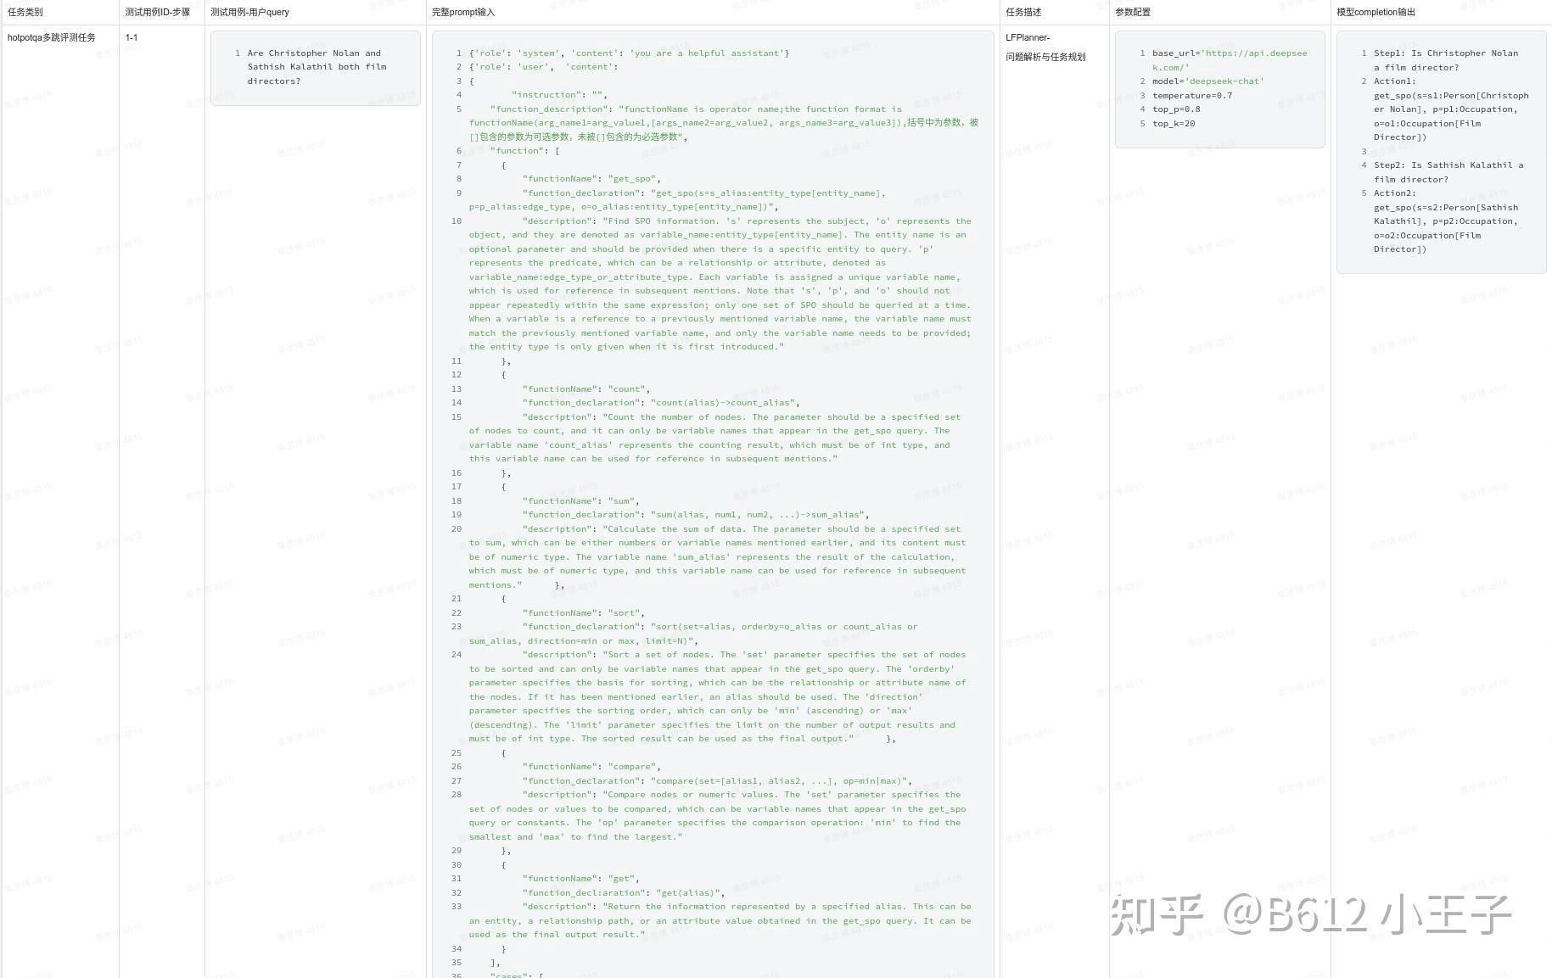This screenshot has height=978, width=1552.
Task: Click the model='deepseek-chat' parameter line
Action: click(x=1207, y=81)
